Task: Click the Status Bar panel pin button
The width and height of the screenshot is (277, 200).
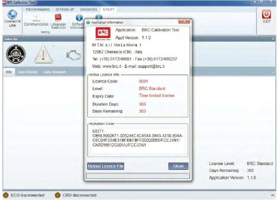Action: tap(273, 39)
